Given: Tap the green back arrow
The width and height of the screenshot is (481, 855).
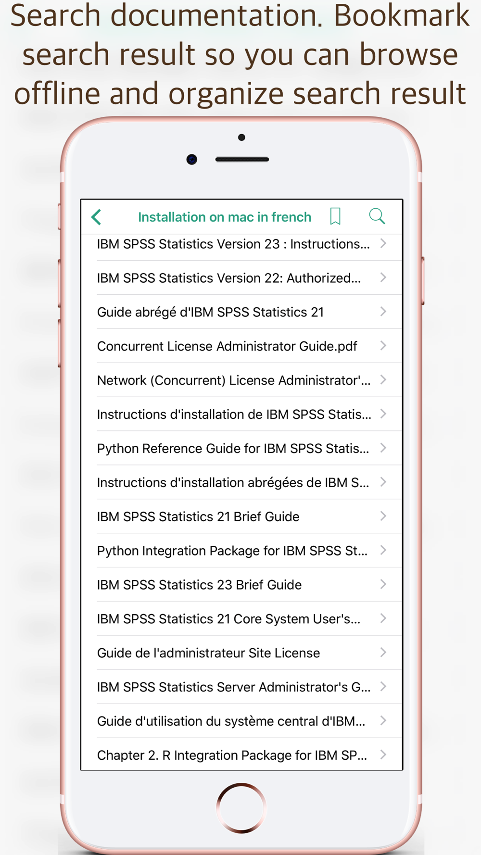Looking at the screenshot, I should click(96, 217).
